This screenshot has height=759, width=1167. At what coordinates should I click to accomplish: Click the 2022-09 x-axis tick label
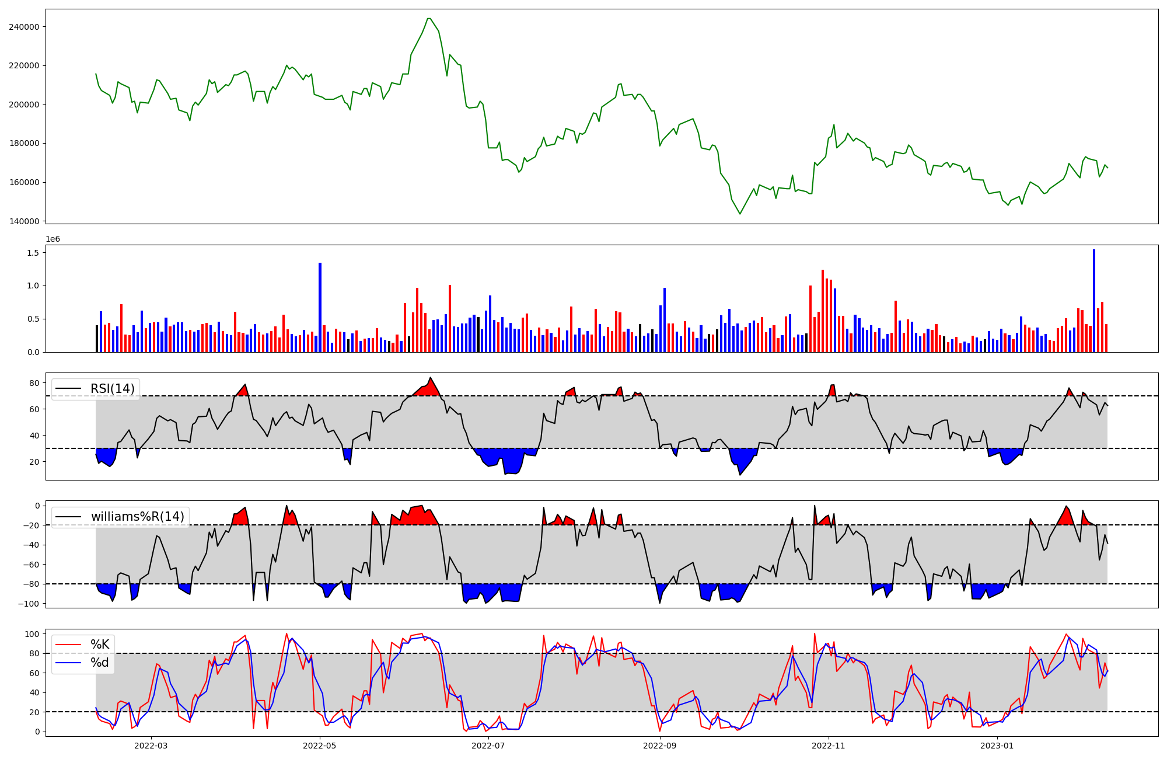pyautogui.click(x=660, y=746)
